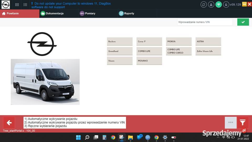Click the Windows 11 update warning message
This screenshot has height=142, width=252.
pos(71,5)
